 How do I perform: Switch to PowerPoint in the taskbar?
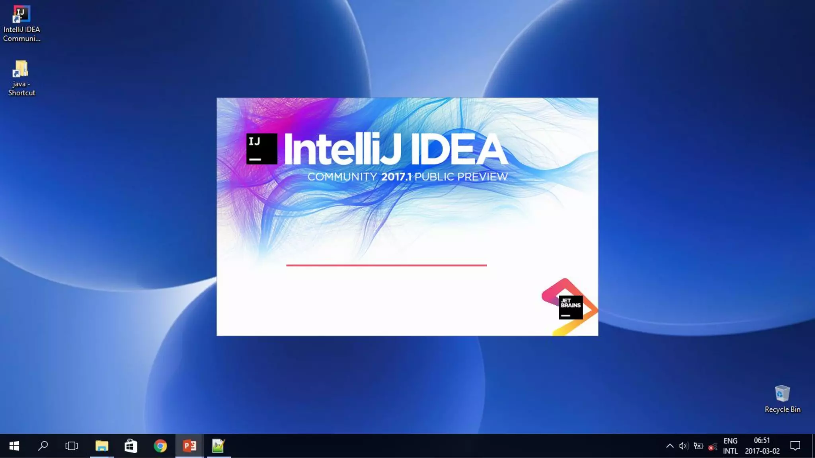coord(189,446)
